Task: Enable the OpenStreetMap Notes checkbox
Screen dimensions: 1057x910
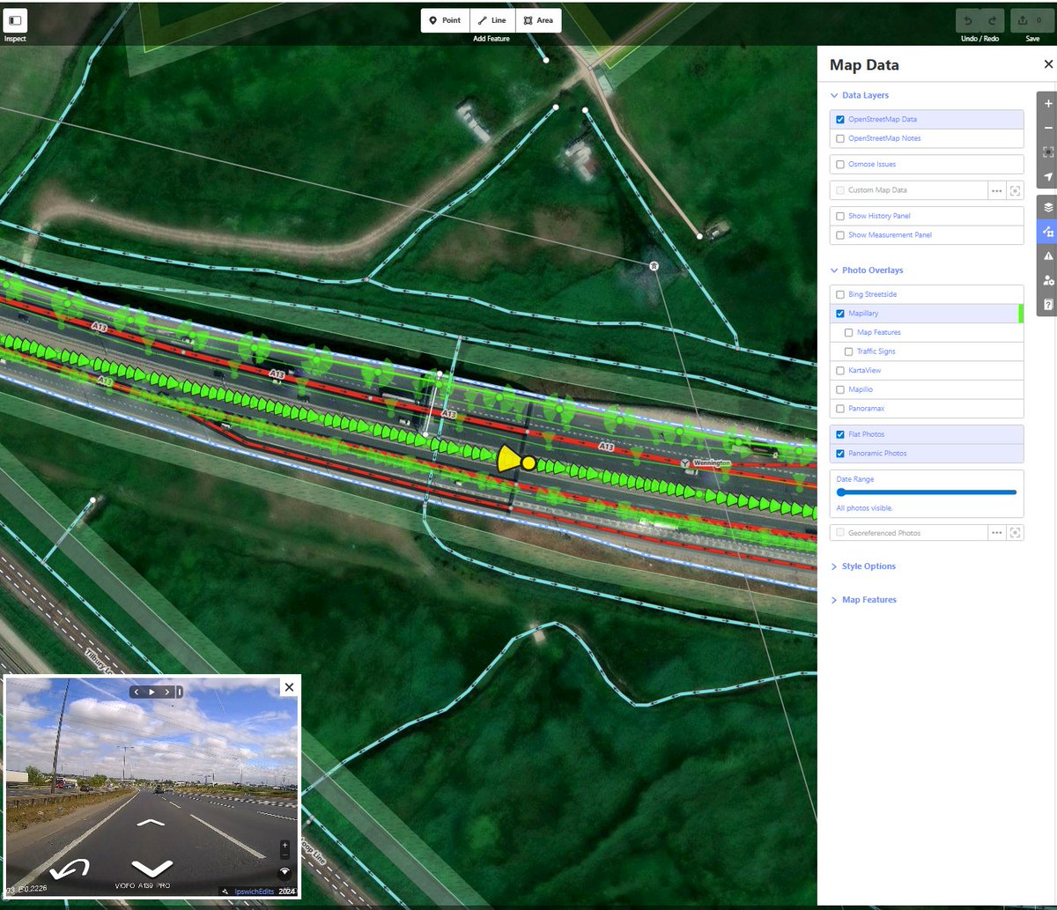Action: pos(840,138)
